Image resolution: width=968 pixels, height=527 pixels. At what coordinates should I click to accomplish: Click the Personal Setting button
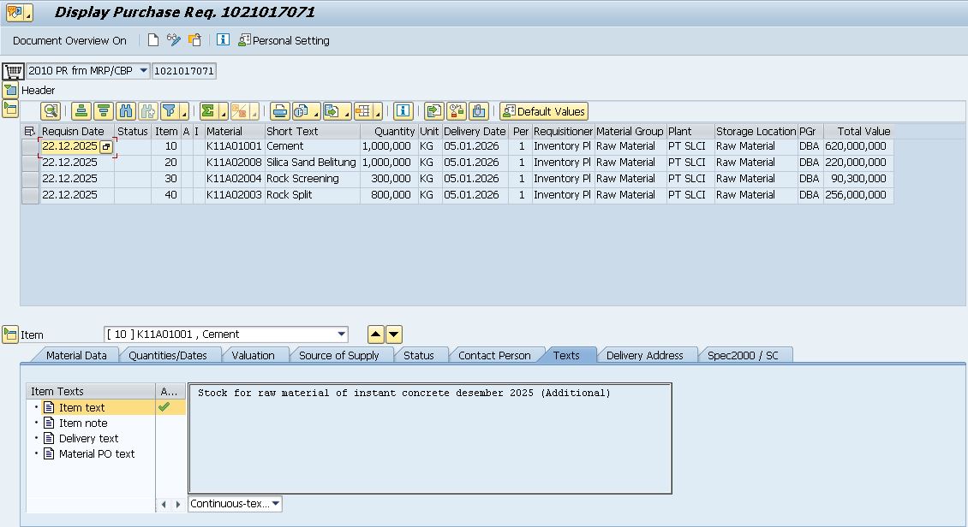click(x=284, y=40)
